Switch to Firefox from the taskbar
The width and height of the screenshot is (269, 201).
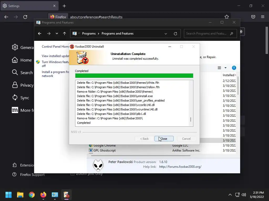(43, 195)
